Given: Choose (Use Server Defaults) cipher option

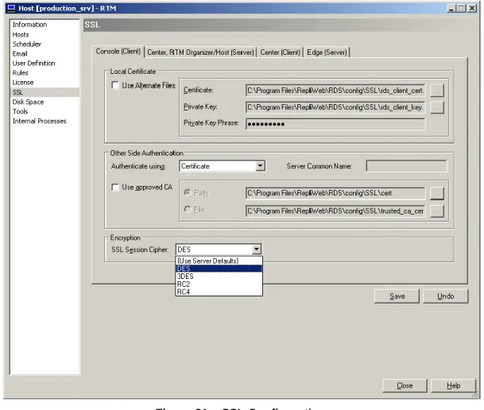Looking at the screenshot, I should tap(219, 261).
